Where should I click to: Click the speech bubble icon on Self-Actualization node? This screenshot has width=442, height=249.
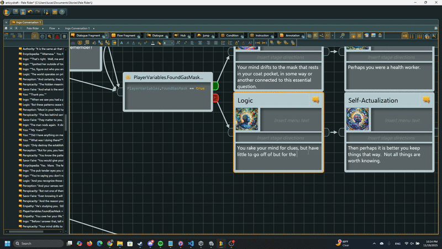tap(426, 100)
